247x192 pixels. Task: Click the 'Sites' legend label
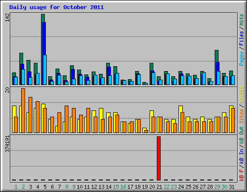pyautogui.click(x=241, y=116)
